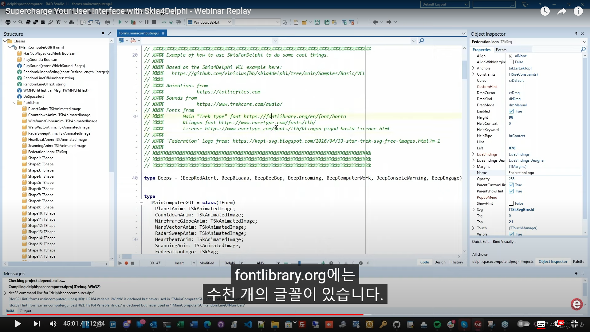Collapse the Classes tree node

pyautogui.click(x=5, y=41)
